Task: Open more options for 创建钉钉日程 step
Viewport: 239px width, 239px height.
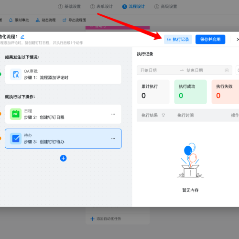Action: coord(113,114)
